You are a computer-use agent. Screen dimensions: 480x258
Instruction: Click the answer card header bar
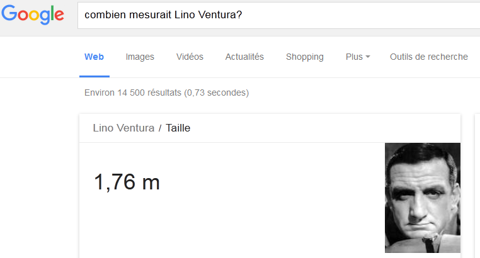point(270,128)
